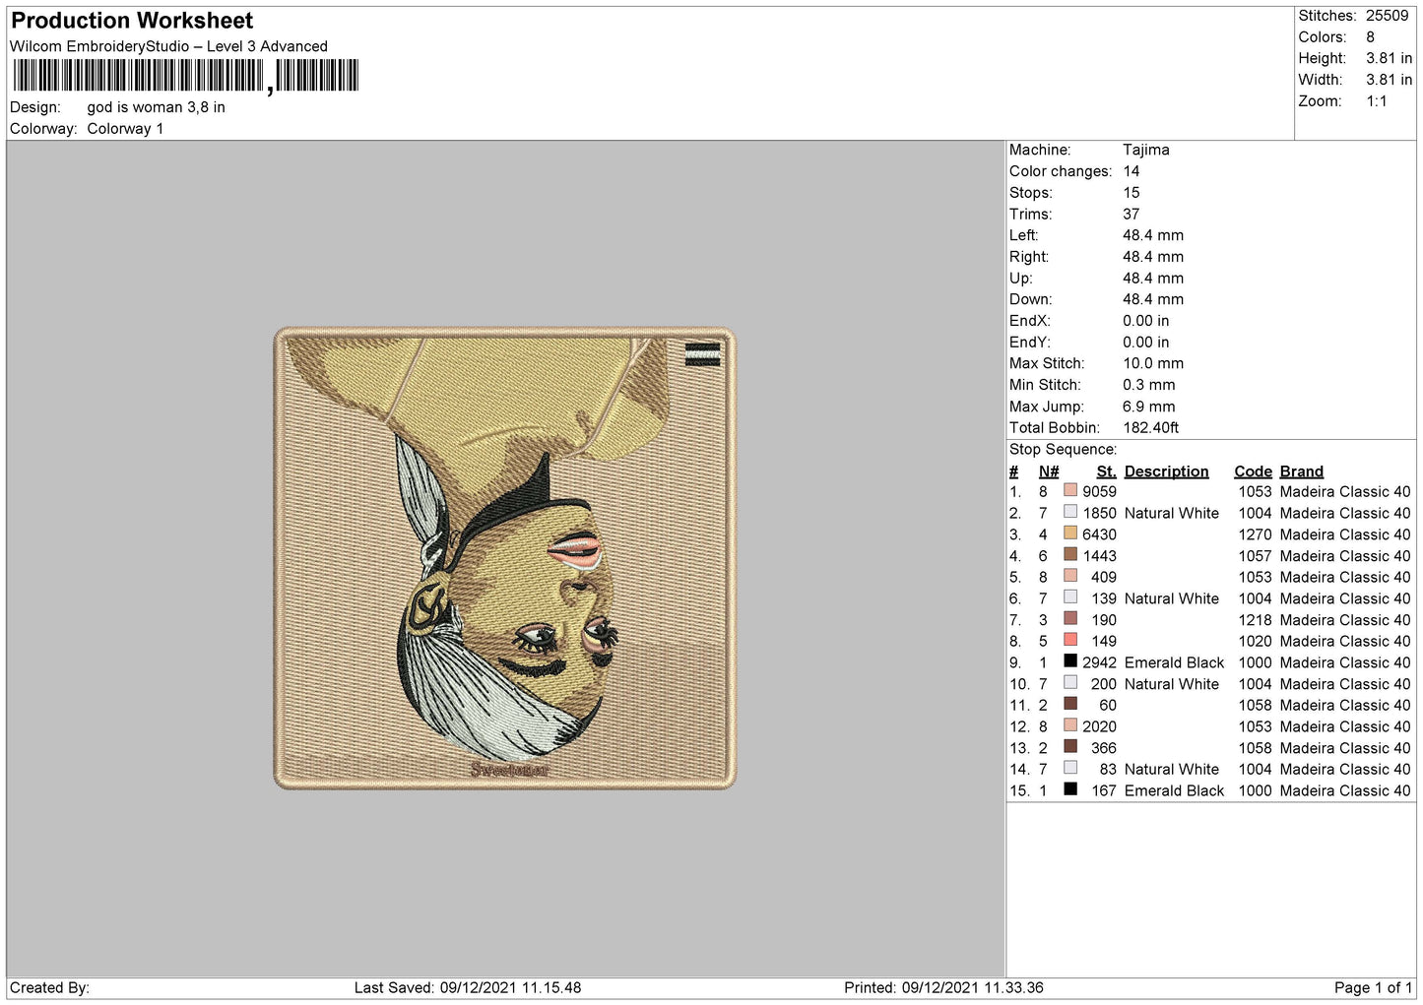Click the white swatch in stop sequence row 6
This screenshot has width=1423, height=1005.
pyautogui.click(x=1069, y=597)
